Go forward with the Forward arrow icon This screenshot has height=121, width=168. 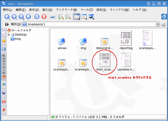14,16
